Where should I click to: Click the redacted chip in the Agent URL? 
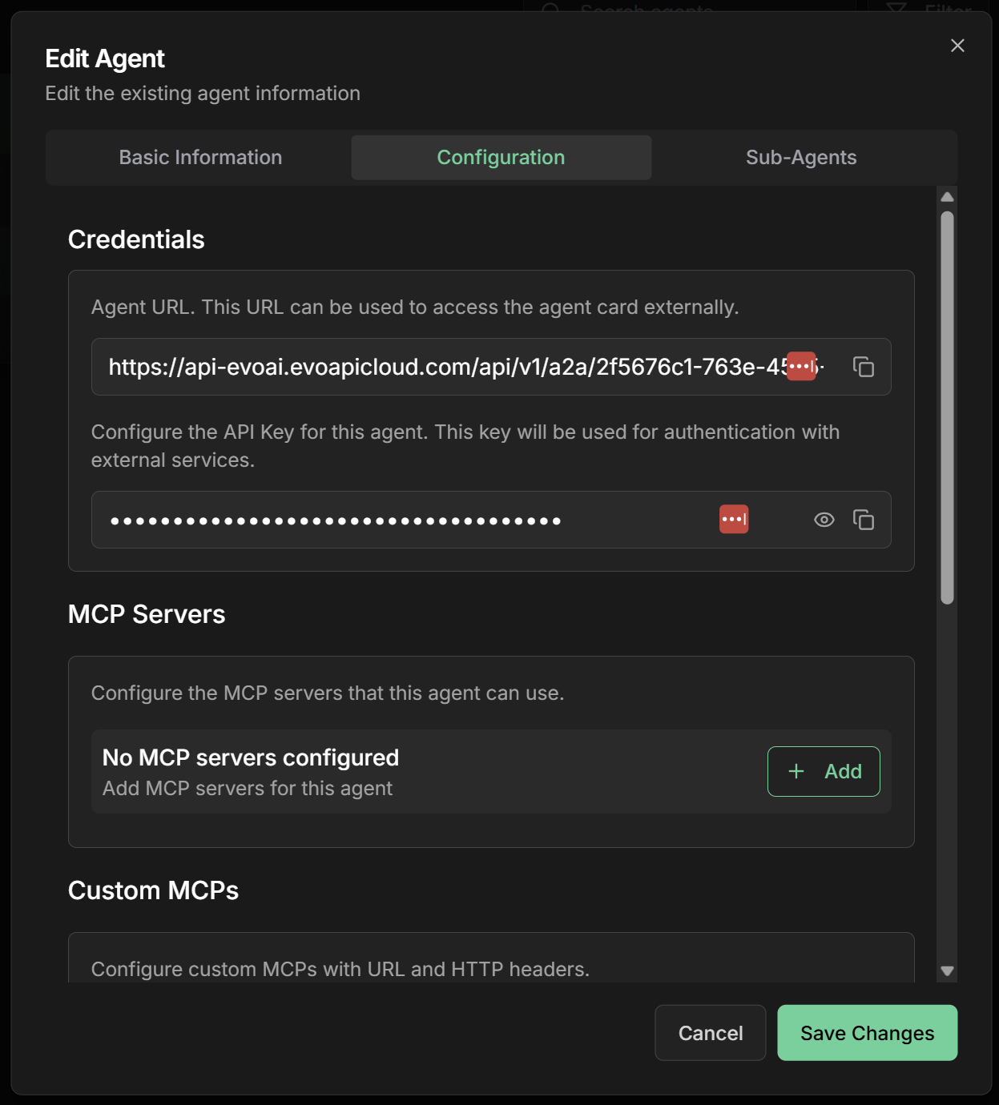point(800,364)
